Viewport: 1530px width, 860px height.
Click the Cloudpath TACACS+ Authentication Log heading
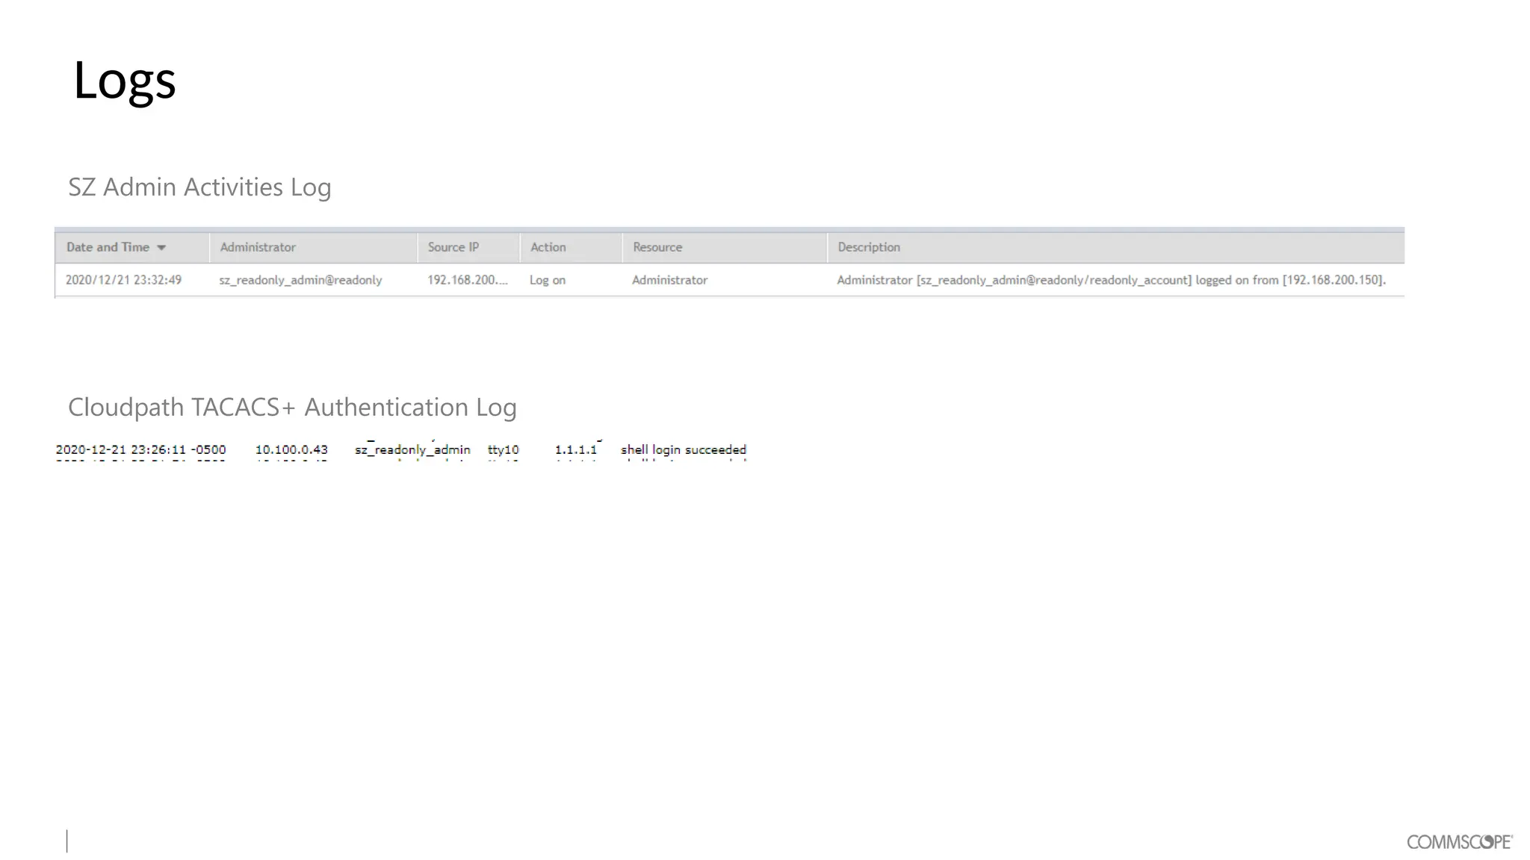pos(292,407)
